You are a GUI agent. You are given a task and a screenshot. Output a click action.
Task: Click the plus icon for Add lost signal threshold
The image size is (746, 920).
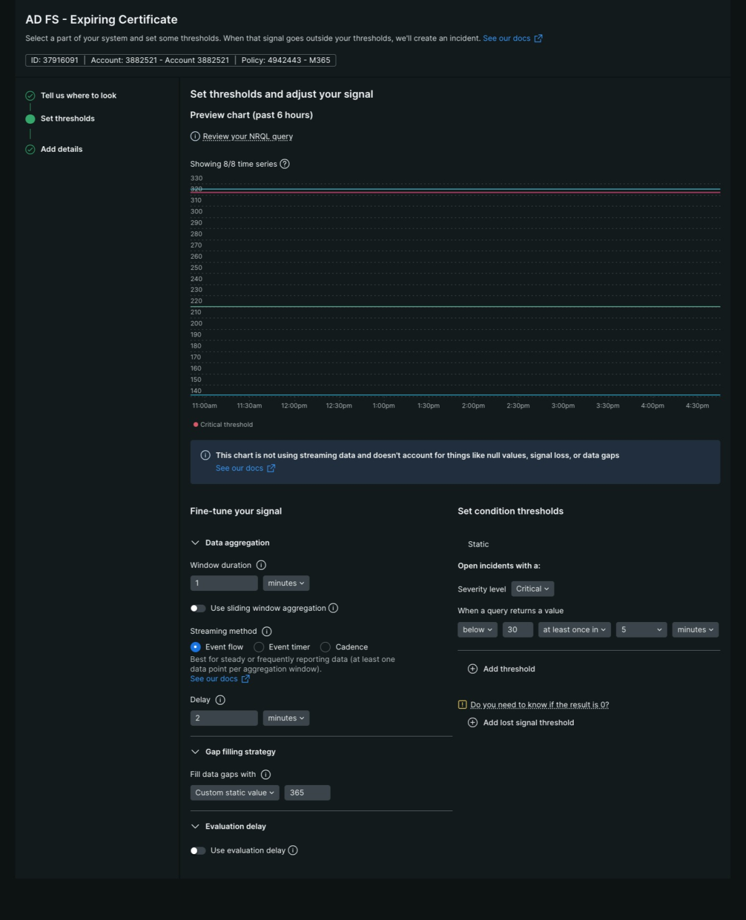pyautogui.click(x=472, y=723)
